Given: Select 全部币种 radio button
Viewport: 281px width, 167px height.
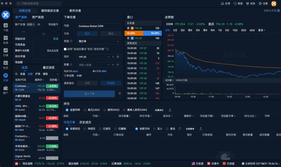Looking at the screenshot, I should [x=67, y=110].
